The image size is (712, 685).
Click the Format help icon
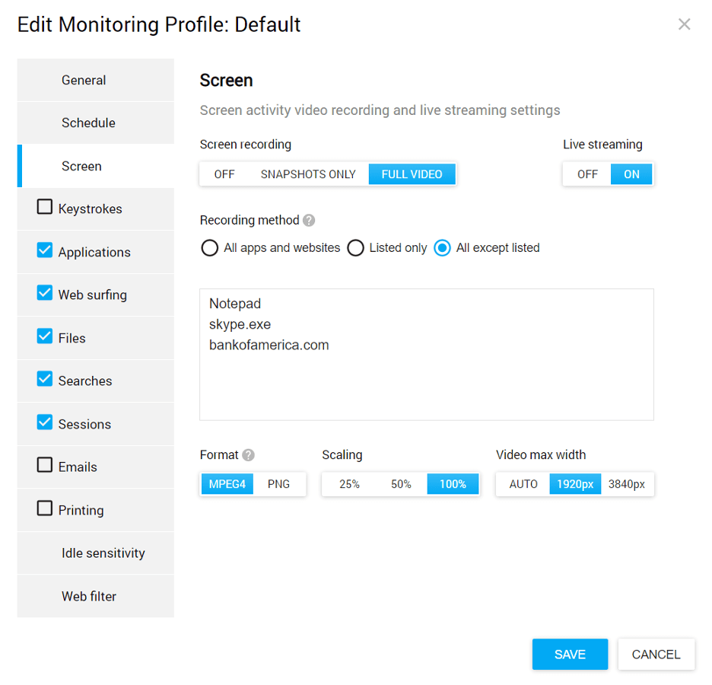250,454
